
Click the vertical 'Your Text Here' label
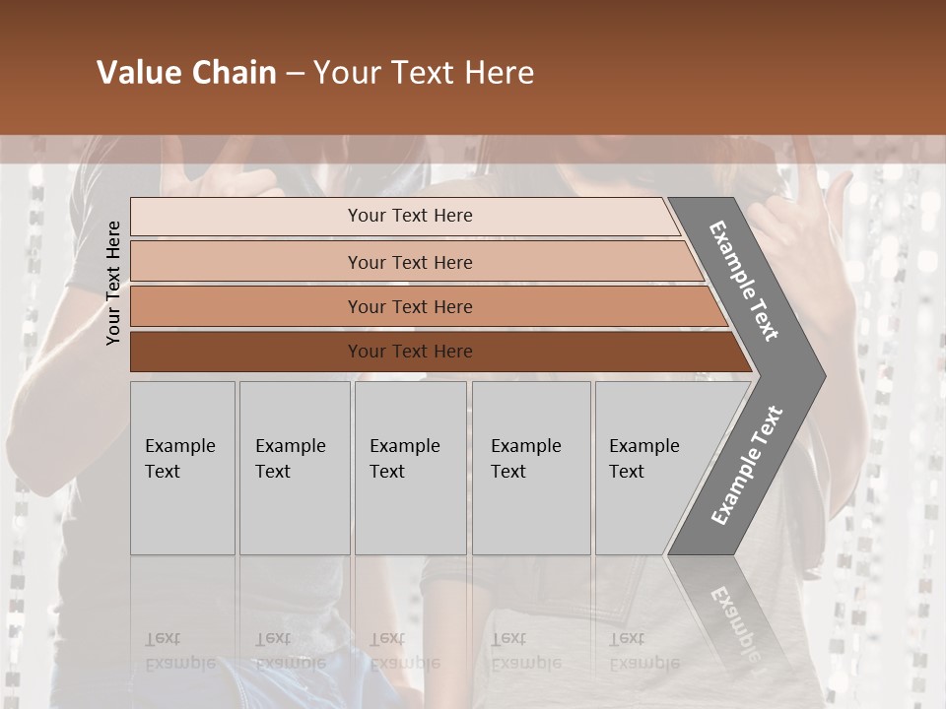[x=113, y=283]
